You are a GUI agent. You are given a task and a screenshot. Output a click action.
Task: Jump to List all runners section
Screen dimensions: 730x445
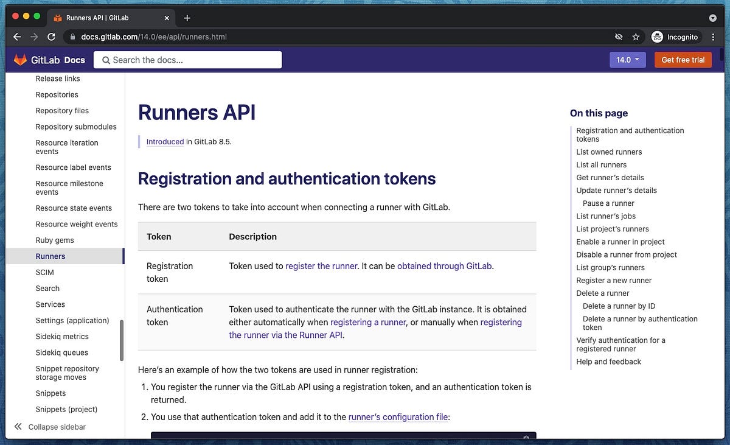click(601, 165)
